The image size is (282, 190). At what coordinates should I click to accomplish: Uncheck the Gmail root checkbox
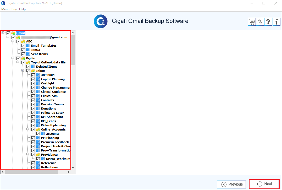tap(8, 33)
